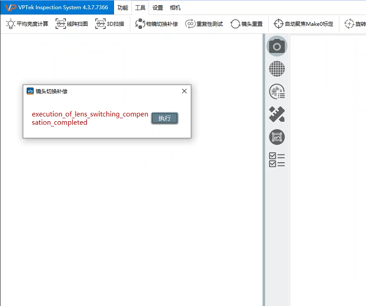The image size is (366, 306).
Task: Open the image frame icon in sidebar
Action: tap(277, 137)
